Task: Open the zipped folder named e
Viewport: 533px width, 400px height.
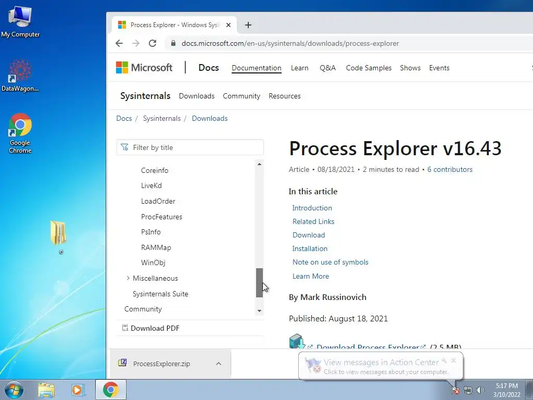Action: pos(58,237)
